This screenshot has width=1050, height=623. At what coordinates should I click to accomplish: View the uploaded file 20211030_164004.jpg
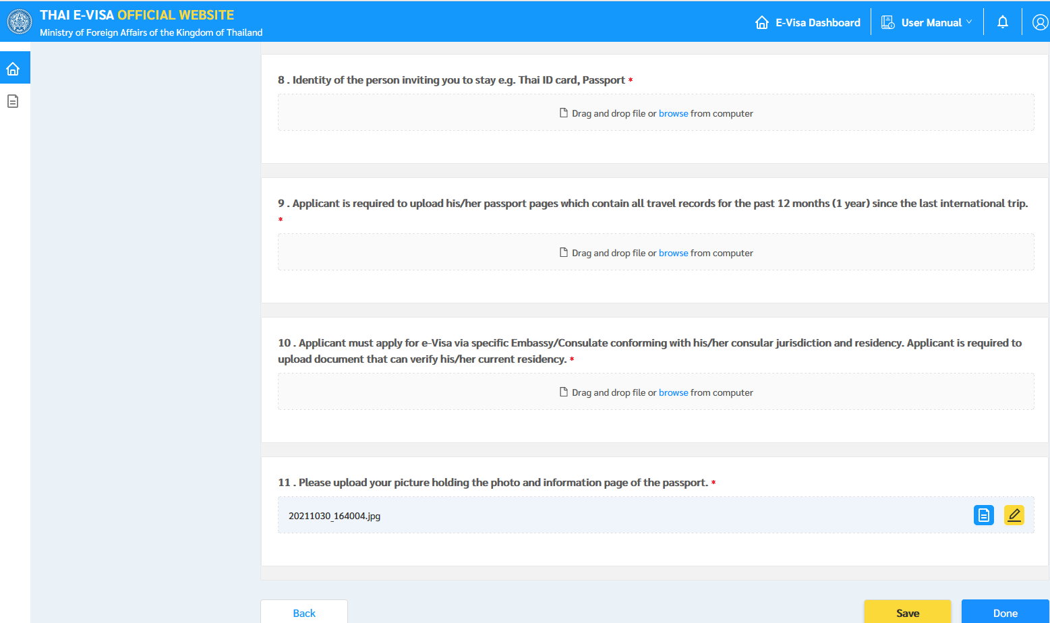pos(984,515)
